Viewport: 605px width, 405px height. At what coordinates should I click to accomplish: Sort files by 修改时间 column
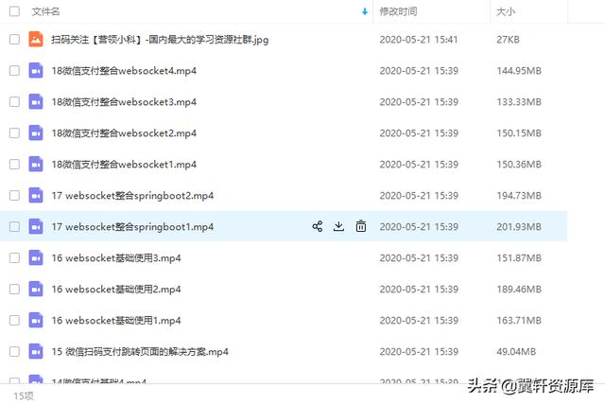(x=398, y=11)
